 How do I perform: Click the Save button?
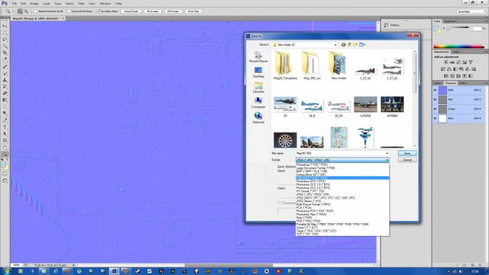(407, 153)
